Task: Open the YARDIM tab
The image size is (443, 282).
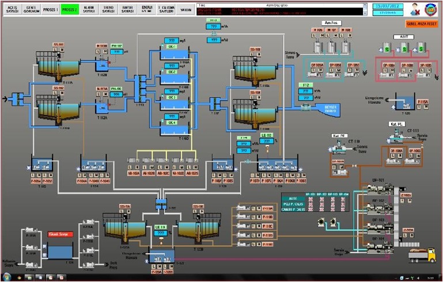Action: point(185,10)
